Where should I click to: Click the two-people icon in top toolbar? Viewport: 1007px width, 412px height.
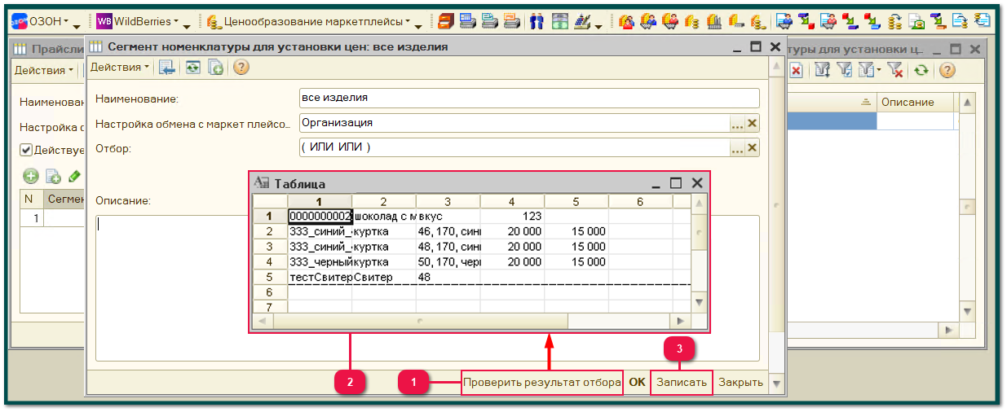(537, 21)
